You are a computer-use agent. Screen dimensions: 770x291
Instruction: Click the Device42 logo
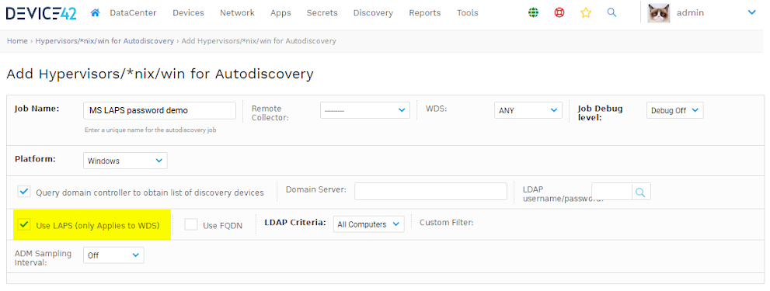click(41, 13)
